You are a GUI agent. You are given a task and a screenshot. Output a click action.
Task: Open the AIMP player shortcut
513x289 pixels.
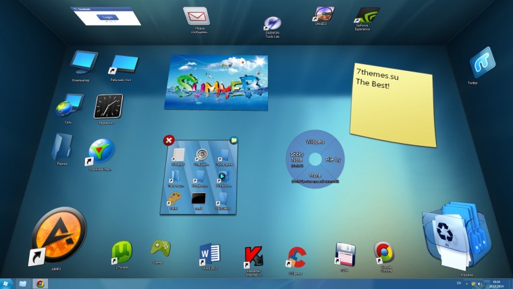[x=59, y=235]
